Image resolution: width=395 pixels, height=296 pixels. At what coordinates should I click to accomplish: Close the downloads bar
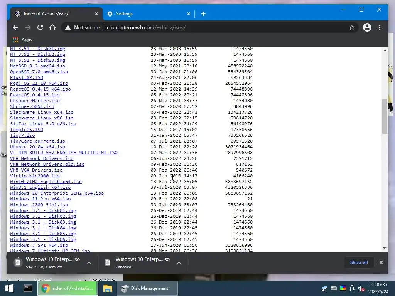(x=381, y=262)
